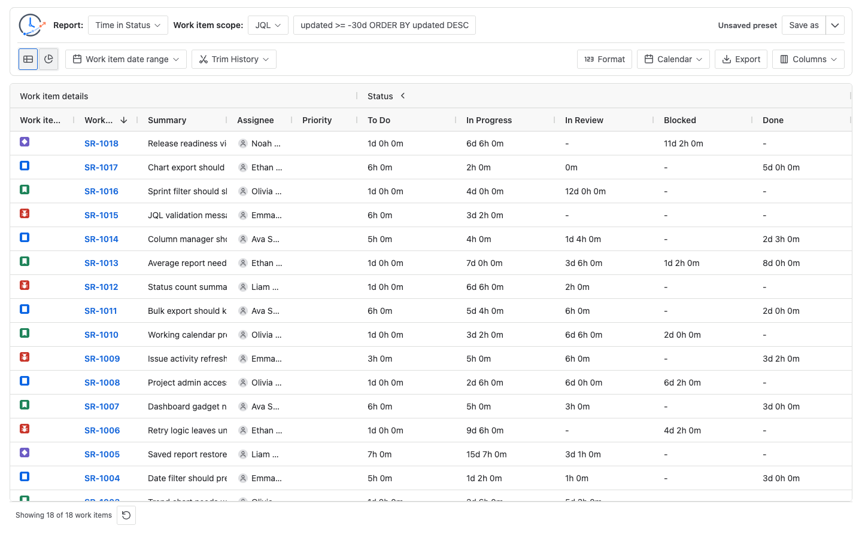
Task: Click the bug type icon for SR-1015
Action: 25,213
